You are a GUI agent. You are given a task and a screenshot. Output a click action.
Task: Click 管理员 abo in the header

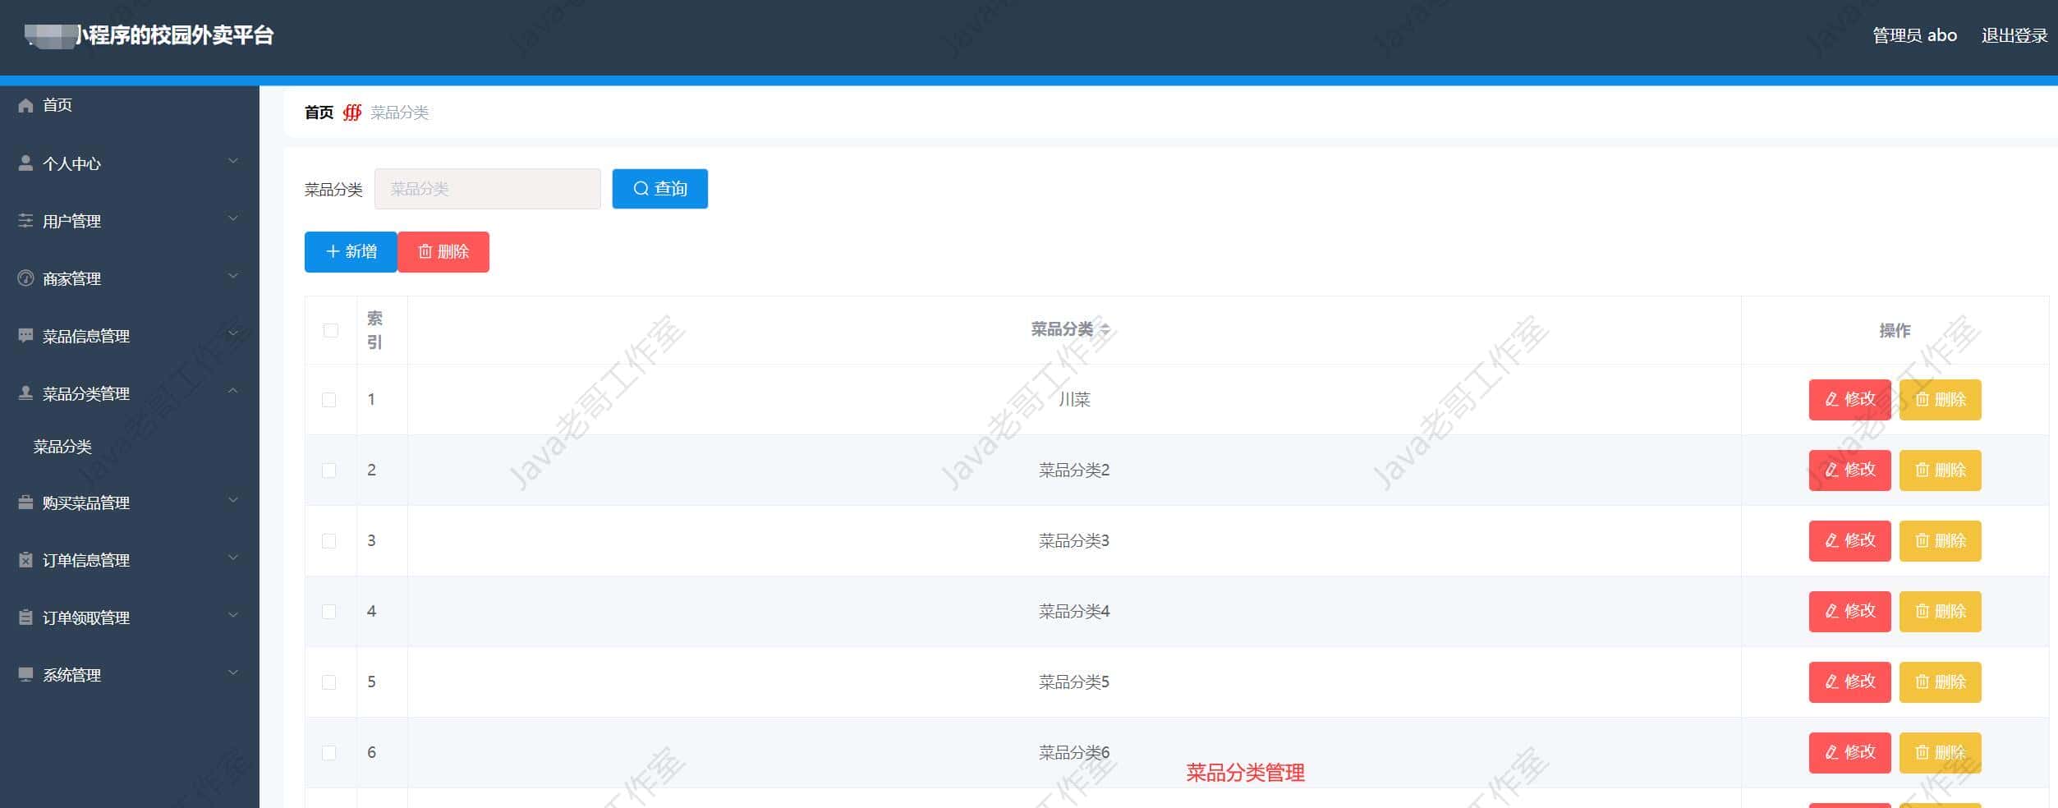pos(1914,35)
